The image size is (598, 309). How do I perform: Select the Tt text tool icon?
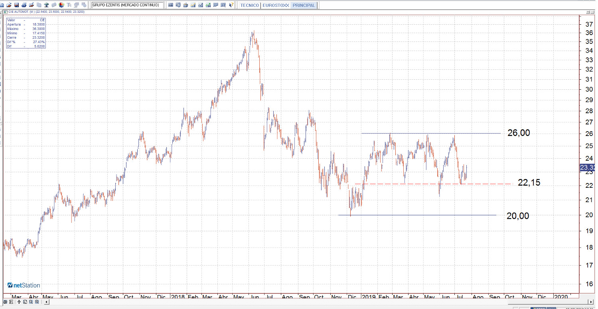click(69, 5)
